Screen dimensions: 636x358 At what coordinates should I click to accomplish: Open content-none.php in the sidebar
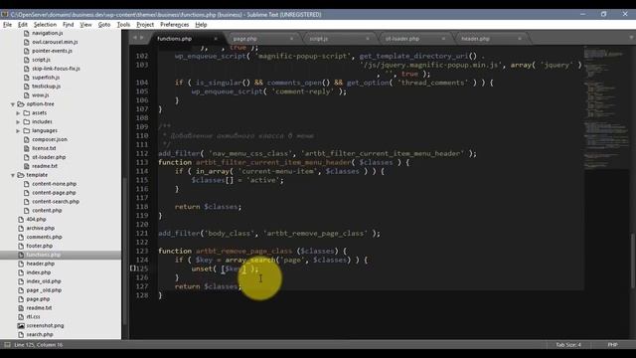(54, 184)
